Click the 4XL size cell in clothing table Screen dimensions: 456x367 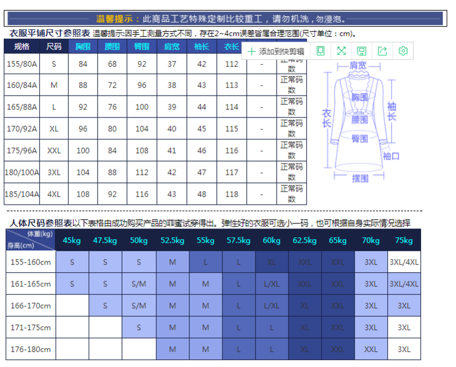pos(54,194)
